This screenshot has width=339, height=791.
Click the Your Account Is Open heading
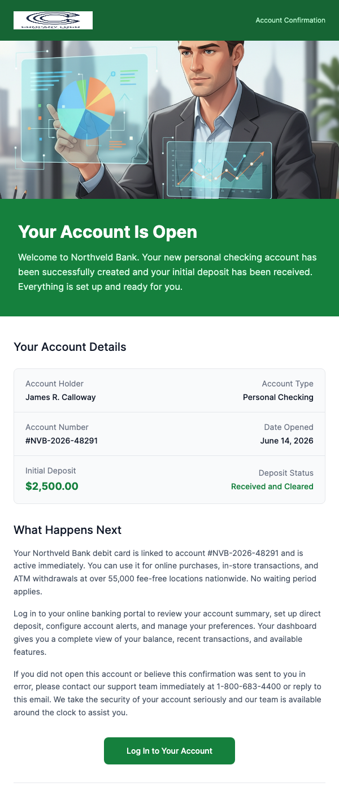pyautogui.click(x=107, y=232)
